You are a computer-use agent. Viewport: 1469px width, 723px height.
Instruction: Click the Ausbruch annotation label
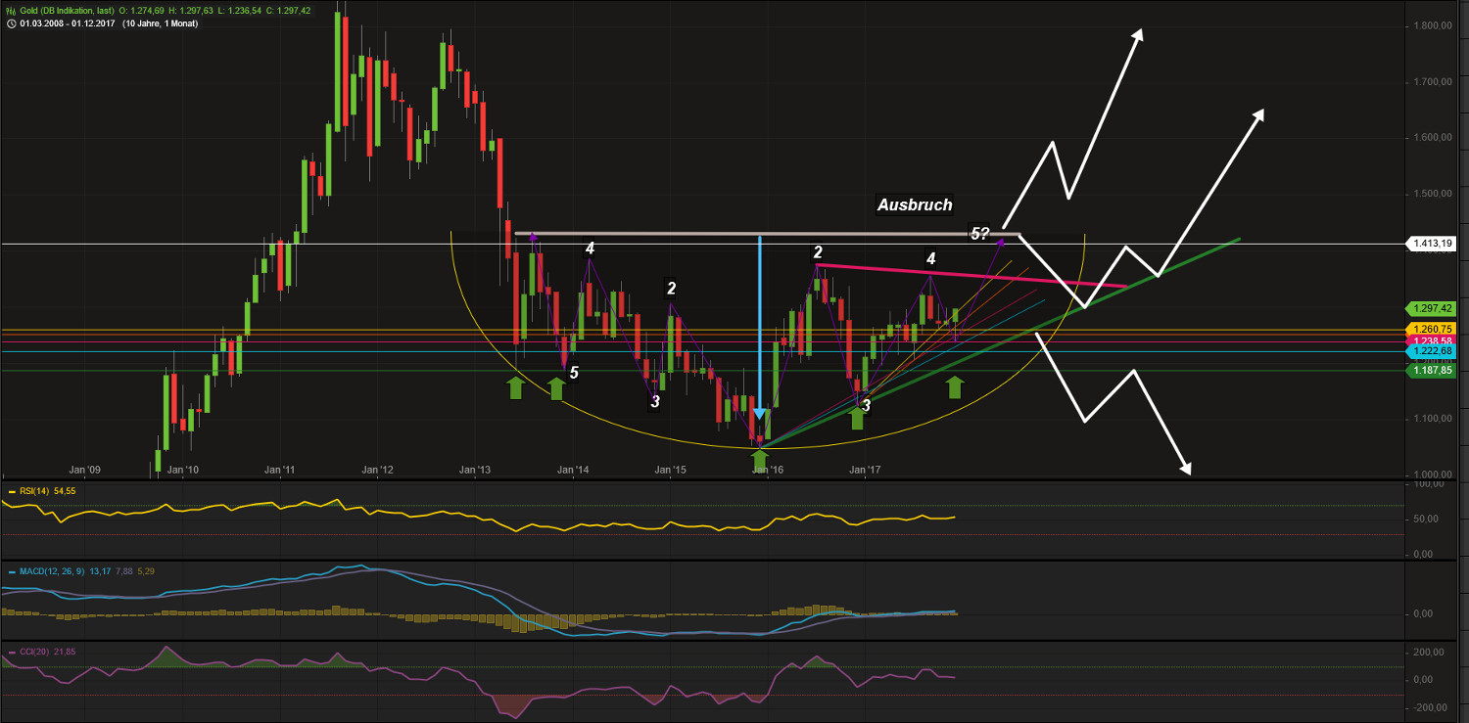(916, 205)
